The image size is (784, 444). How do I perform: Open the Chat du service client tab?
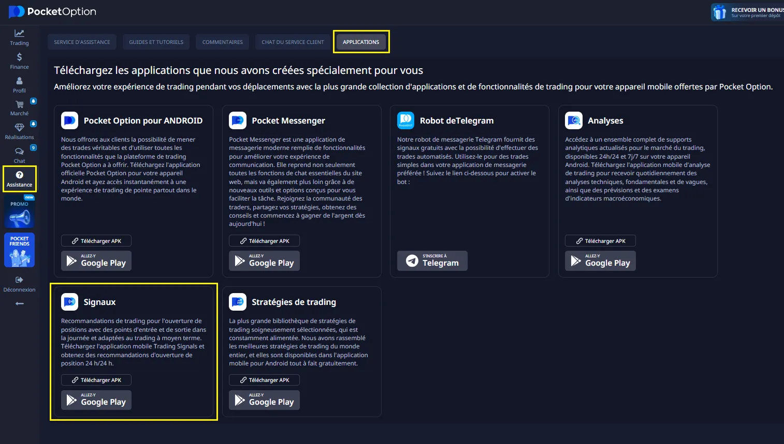point(293,42)
